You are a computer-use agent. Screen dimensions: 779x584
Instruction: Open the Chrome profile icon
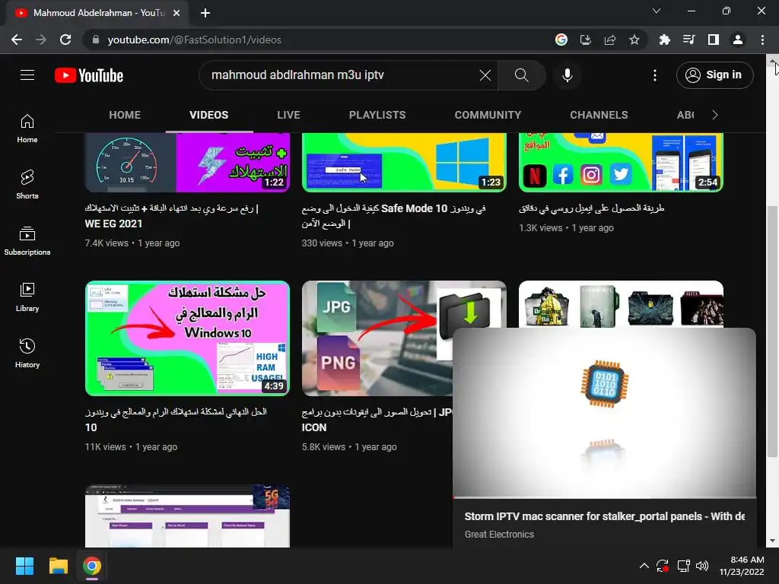click(x=738, y=40)
